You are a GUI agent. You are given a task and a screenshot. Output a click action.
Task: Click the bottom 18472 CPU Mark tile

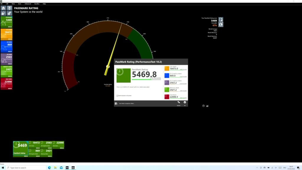tap(34, 145)
